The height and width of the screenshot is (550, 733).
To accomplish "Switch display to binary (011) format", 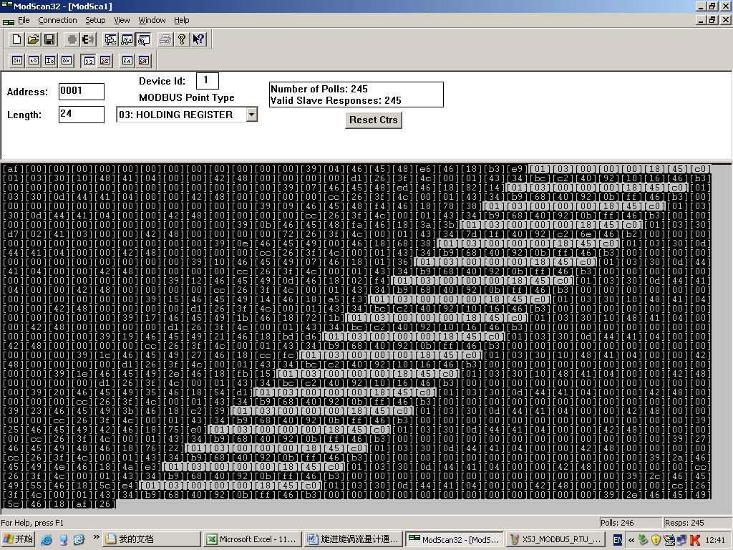I will pyautogui.click(x=16, y=61).
